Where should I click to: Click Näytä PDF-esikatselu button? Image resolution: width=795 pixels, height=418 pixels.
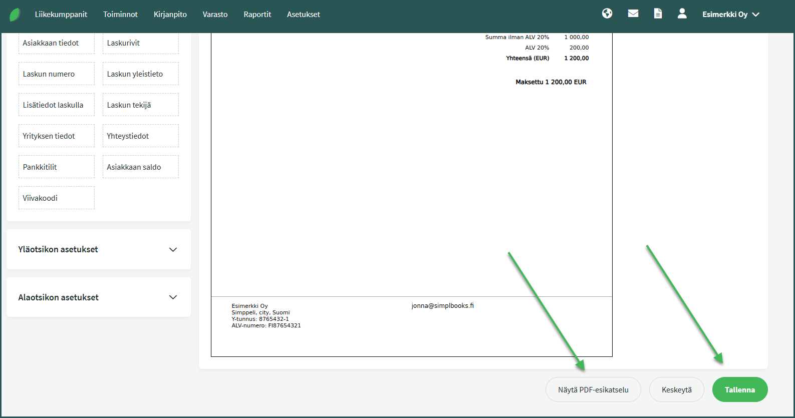593,389
